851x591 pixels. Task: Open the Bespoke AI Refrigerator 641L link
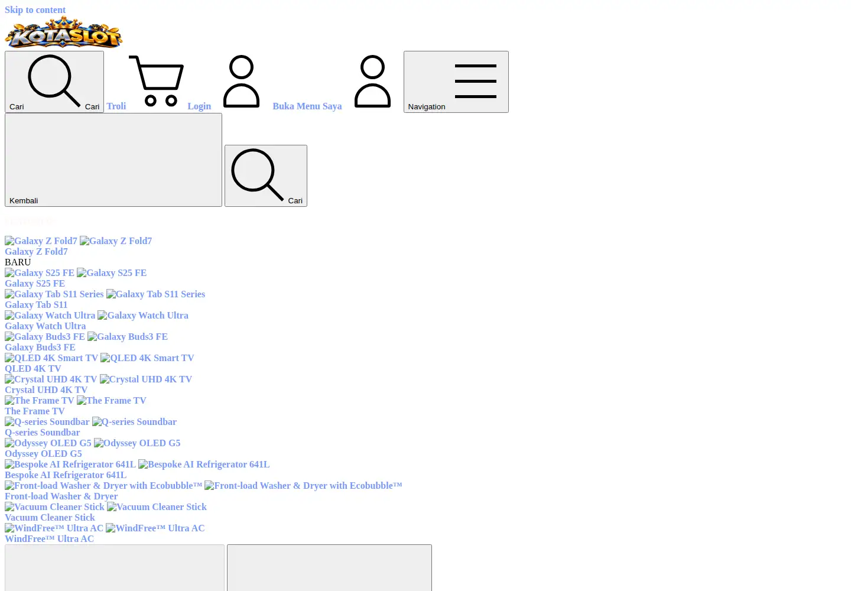tap(66, 475)
